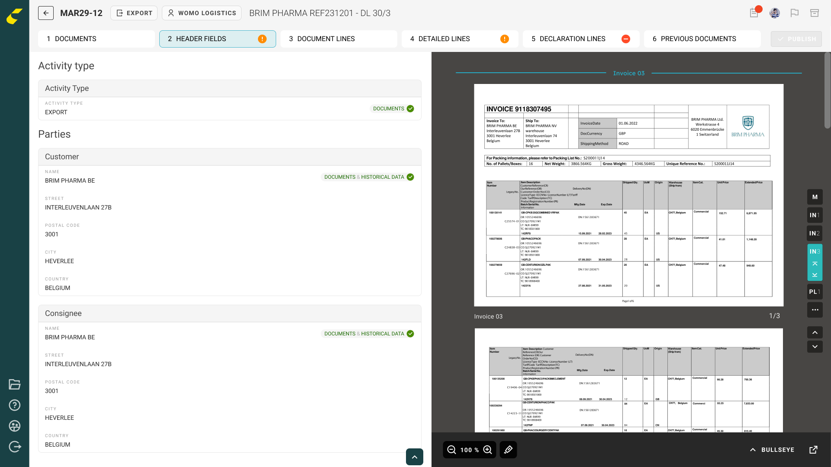The image size is (831, 467).
Task: Open the Documents tab
Action: click(97, 39)
